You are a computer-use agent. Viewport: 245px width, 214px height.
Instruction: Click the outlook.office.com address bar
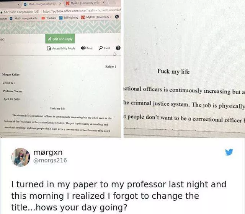click(x=81, y=11)
